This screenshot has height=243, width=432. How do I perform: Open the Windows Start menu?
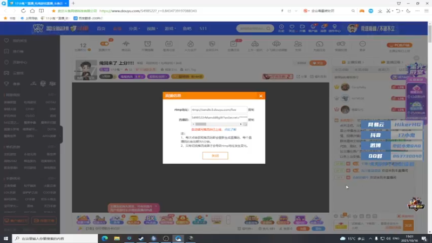(6, 239)
